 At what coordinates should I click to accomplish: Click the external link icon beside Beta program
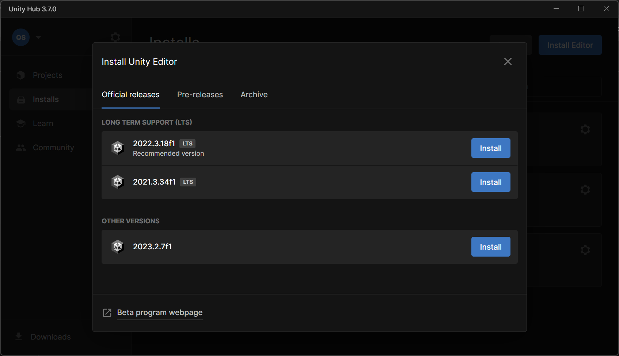pos(107,313)
